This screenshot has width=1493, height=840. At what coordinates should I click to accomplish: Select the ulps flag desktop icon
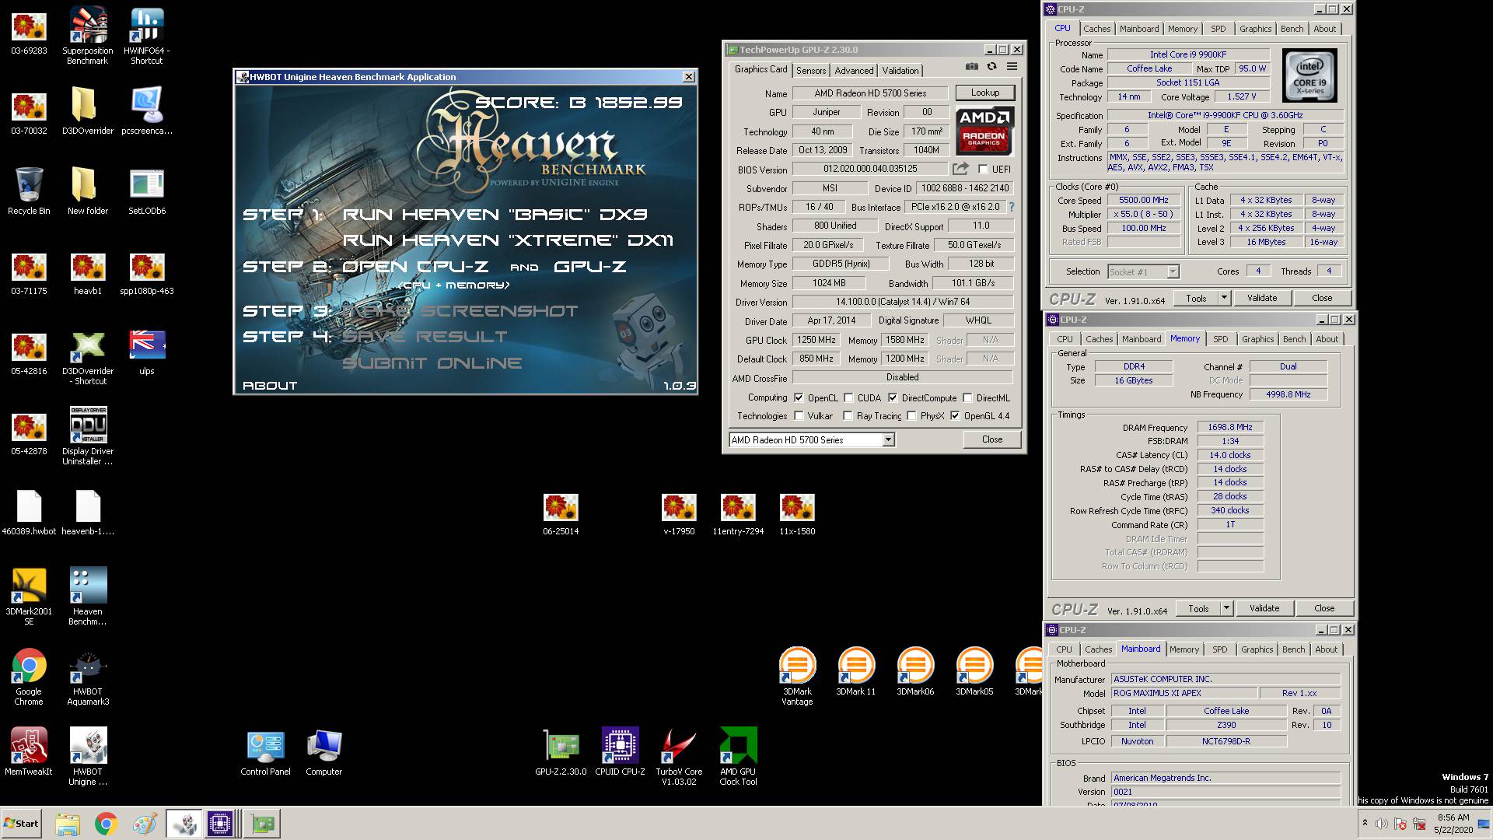pyautogui.click(x=147, y=353)
